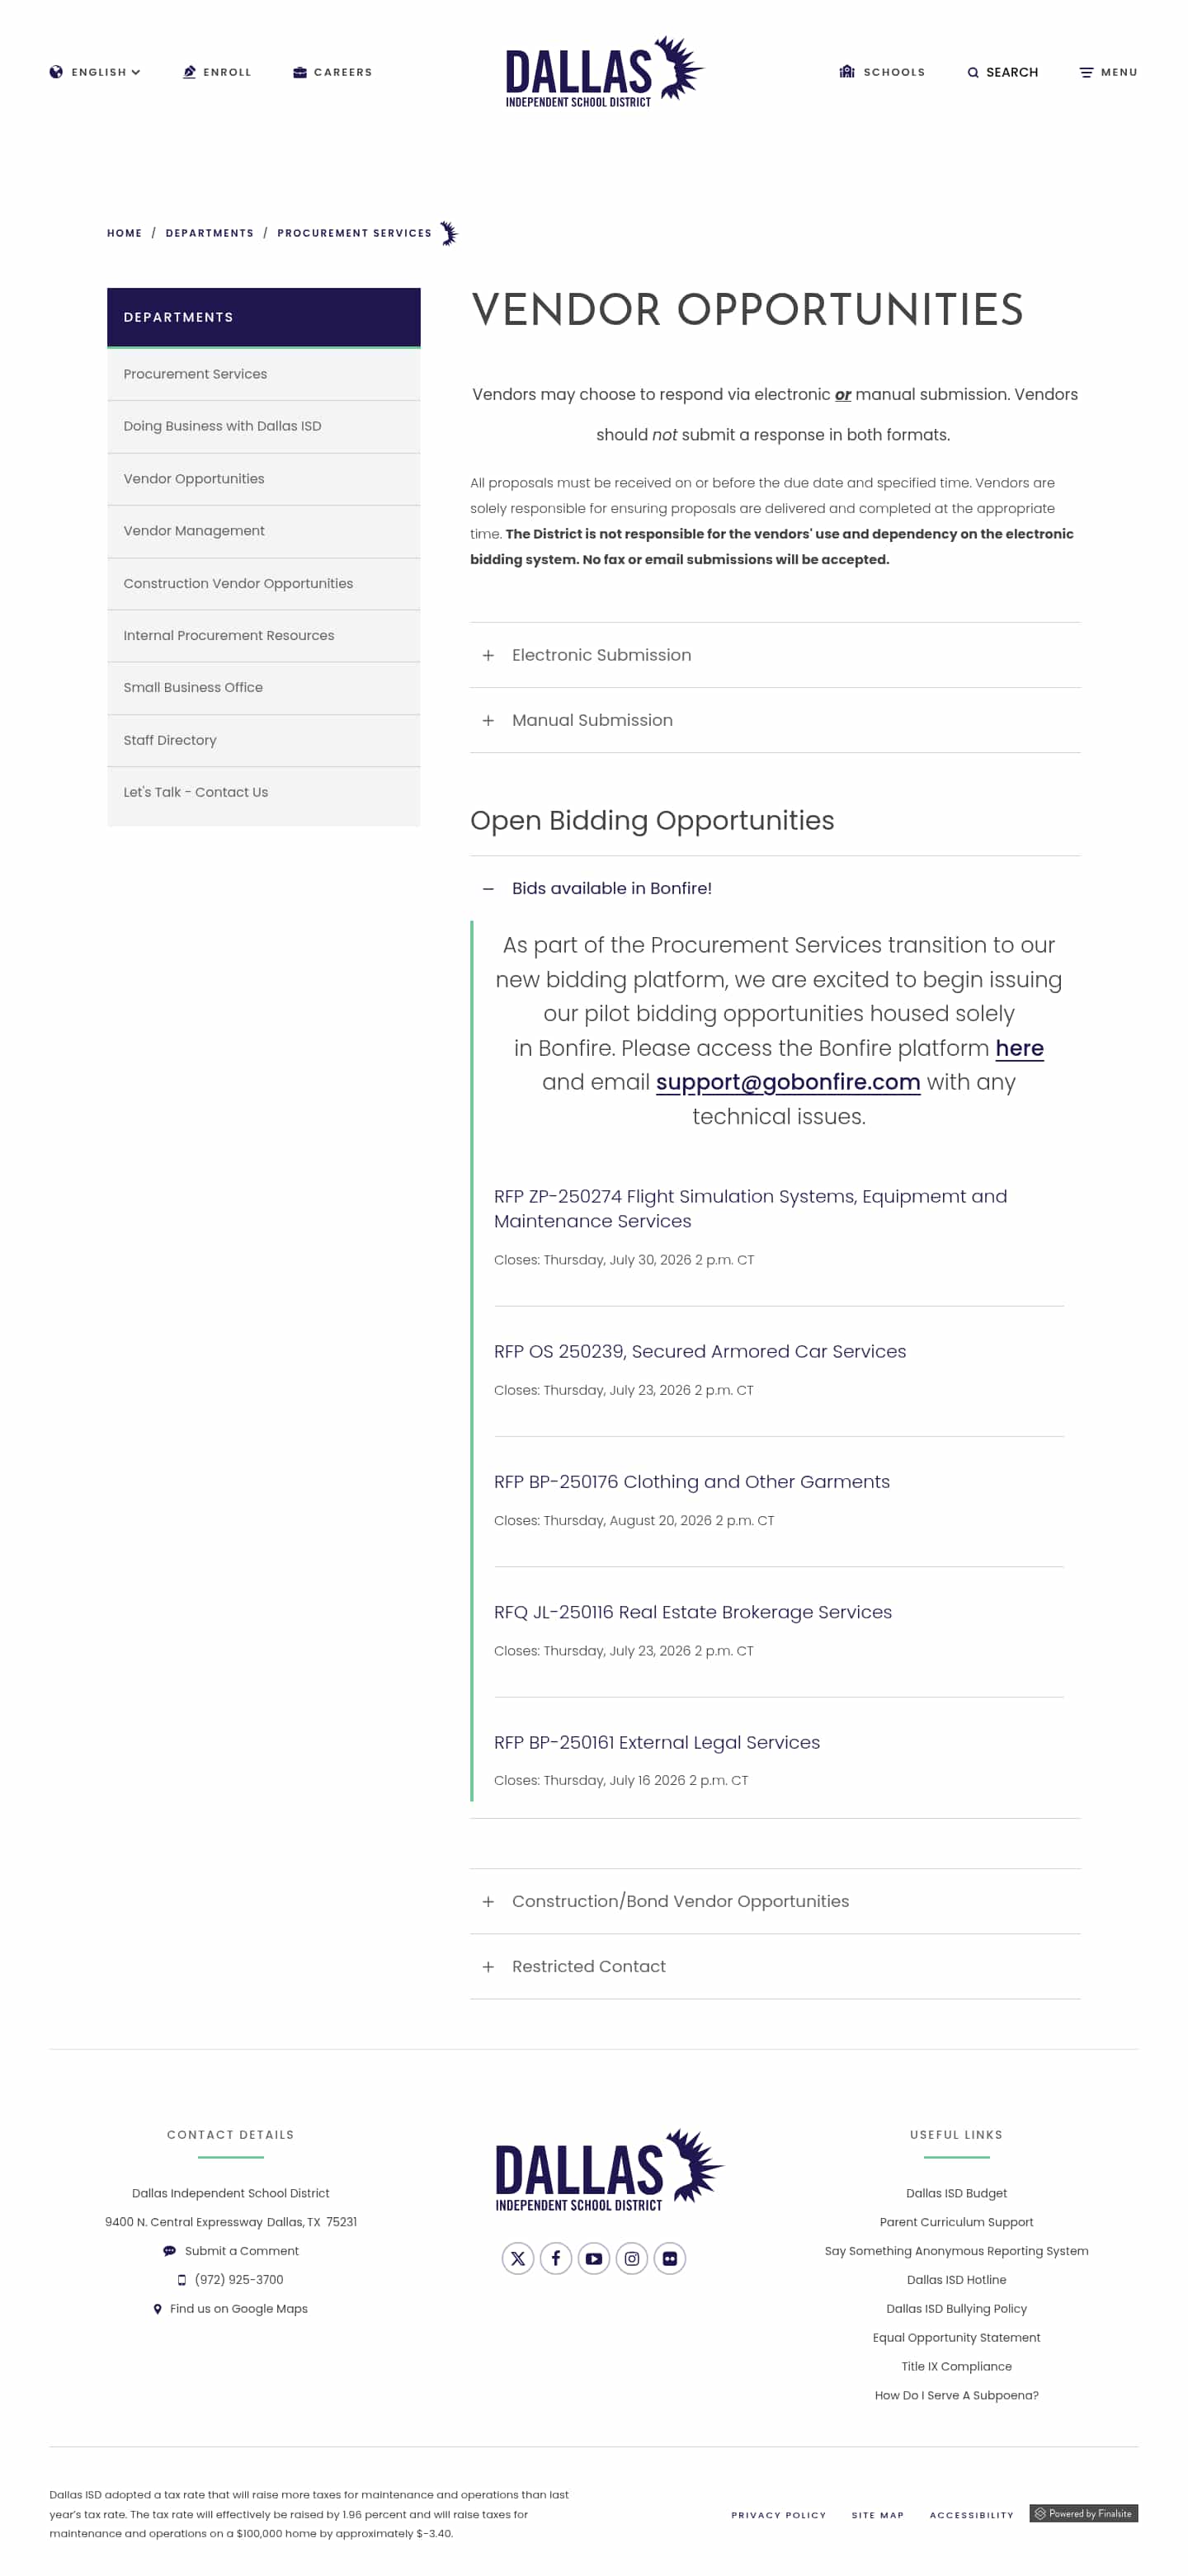Open RFP OS 250239 Secured Armored Car
The width and height of the screenshot is (1188, 2576).
click(x=699, y=1351)
